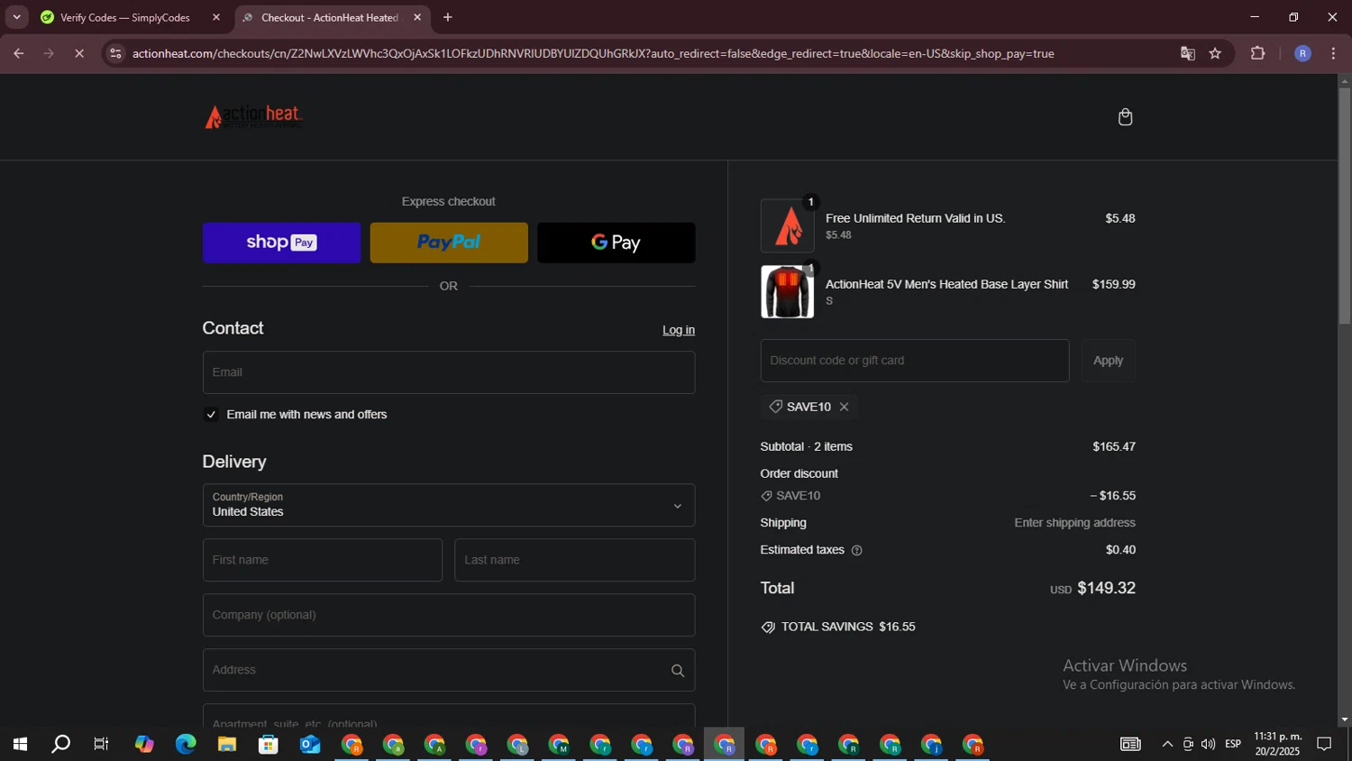This screenshot has height=761, width=1352.
Task: Switch the ESP input language
Action: coord(1233,744)
